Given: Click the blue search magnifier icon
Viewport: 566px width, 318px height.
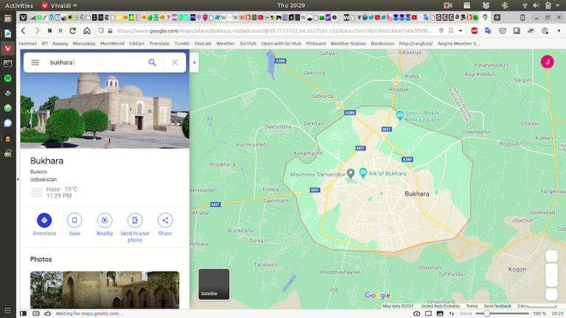Looking at the screenshot, I should pyautogui.click(x=153, y=63).
